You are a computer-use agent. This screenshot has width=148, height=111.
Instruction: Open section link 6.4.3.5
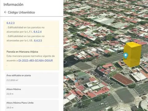pyautogui.click(x=38, y=40)
